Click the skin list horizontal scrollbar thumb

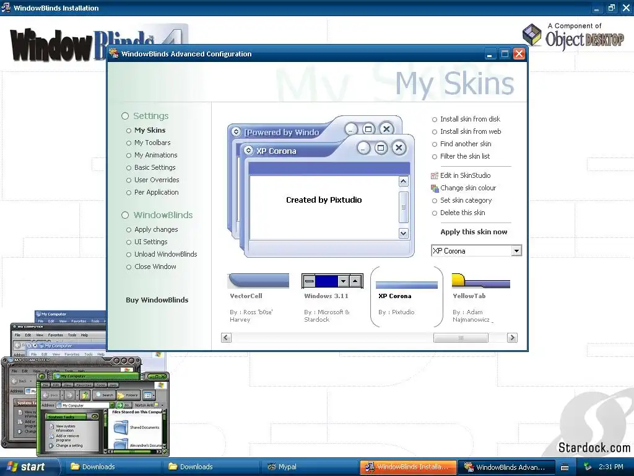(x=461, y=338)
